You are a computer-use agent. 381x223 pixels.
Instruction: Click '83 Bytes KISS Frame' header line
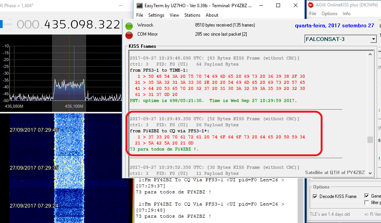[214, 58]
